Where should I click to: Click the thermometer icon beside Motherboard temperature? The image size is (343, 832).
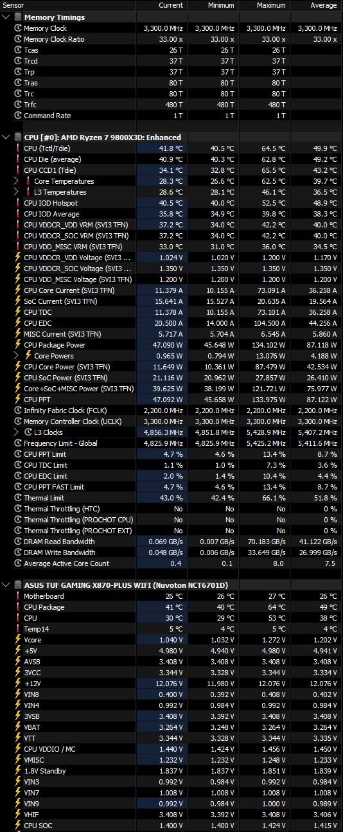point(18,596)
